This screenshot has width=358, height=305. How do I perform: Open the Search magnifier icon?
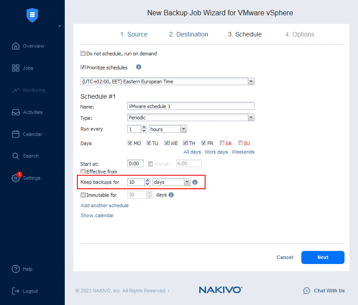(16, 156)
